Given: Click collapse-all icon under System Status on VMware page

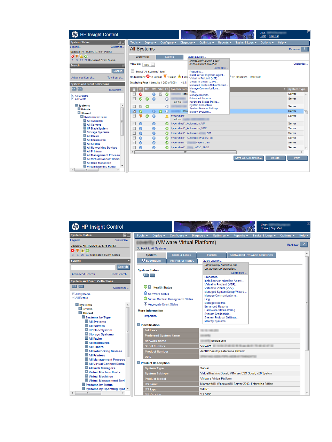Looking at the screenshot, I should (152, 275).
